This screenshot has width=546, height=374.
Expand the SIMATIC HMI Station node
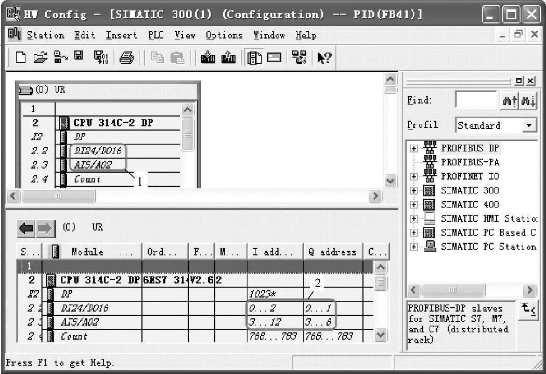(414, 218)
